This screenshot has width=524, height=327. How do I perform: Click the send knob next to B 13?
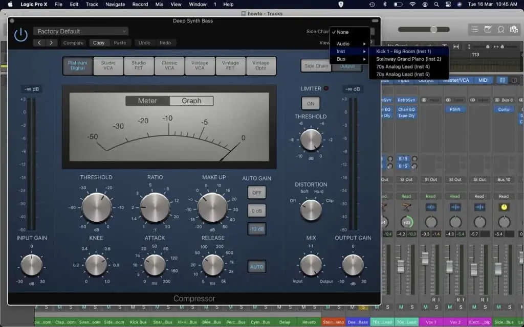(414, 159)
